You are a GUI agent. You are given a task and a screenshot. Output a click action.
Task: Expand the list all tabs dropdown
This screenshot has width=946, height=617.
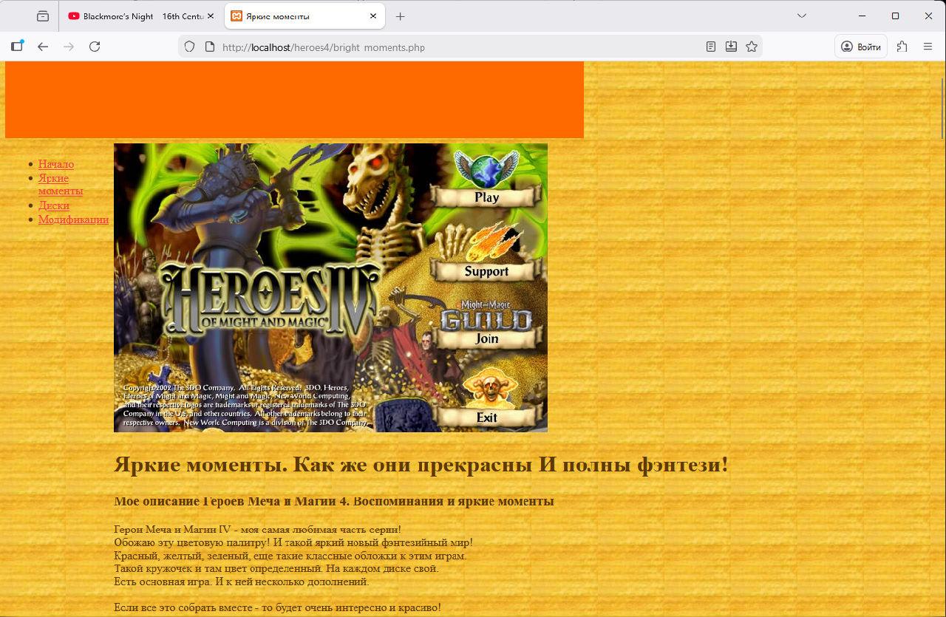click(x=802, y=16)
